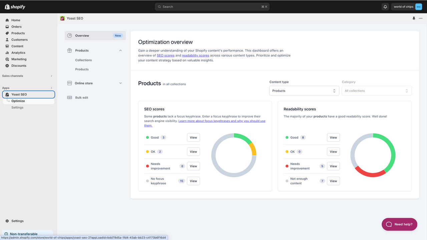Click the search magnifier icon
Viewport: 427px width, 240px height.
pyautogui.click(x=159, y=7)
